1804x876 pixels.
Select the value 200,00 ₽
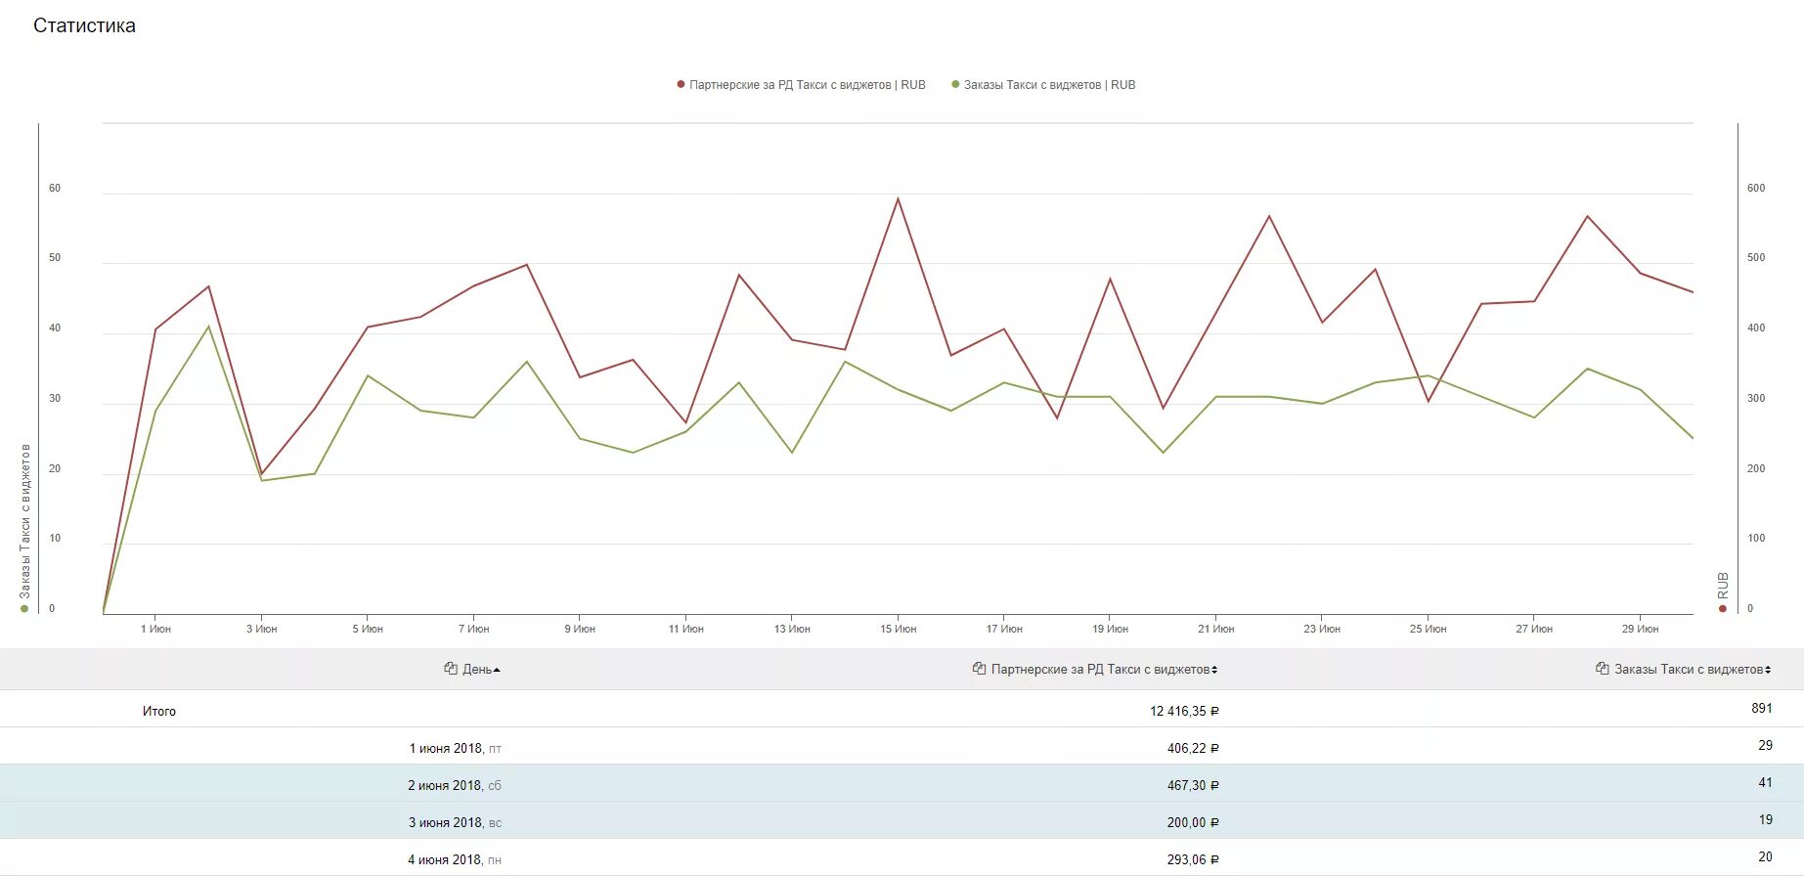1193,823
